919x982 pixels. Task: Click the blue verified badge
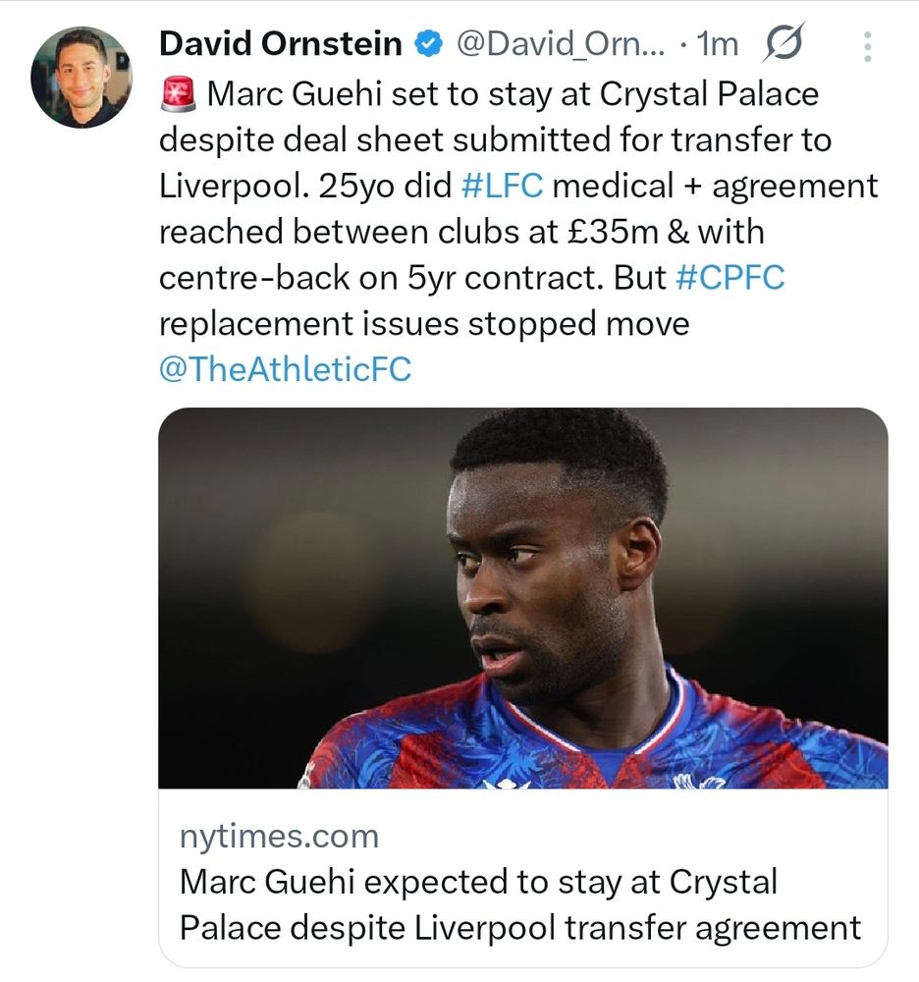(429, 44)
